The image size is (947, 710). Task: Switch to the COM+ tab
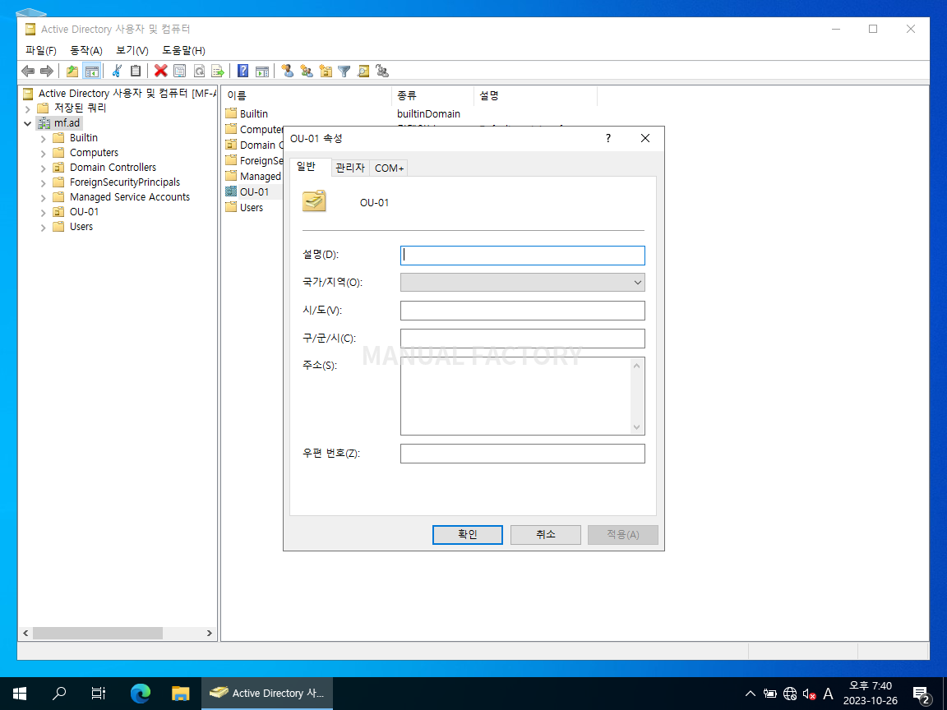(x=389, y=168)
